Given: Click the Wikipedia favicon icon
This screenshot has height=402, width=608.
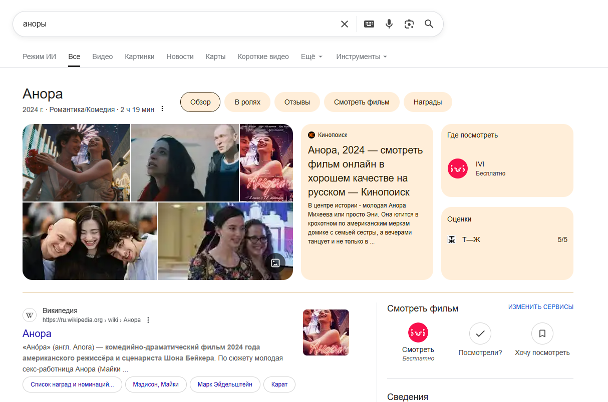Looking at the screenshot, I should click(30, 315).
